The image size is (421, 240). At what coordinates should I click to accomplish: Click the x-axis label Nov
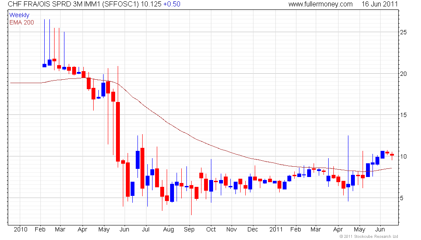(x=232, y=230)
